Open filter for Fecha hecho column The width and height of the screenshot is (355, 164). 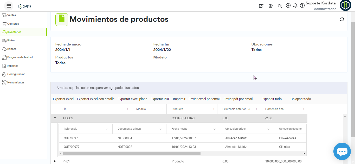pyautogui.click(x=215, y=129)
